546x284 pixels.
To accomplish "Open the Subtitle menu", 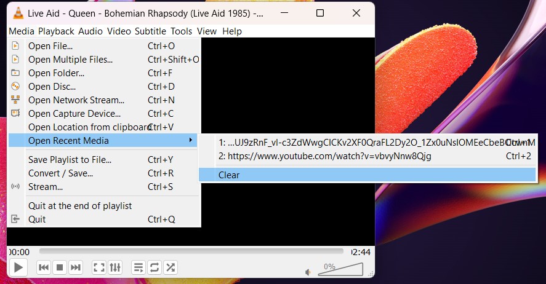I will (x=150, y=31).
